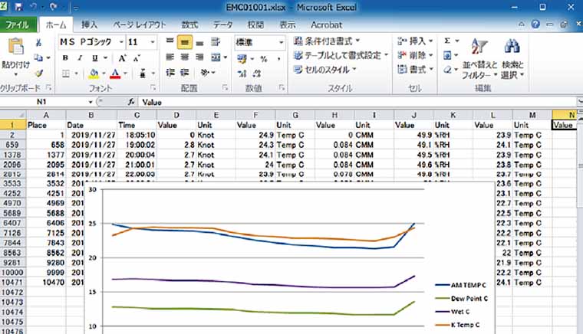The width and height of the screenshot is (583, 334).
Task: Open セルのスタイル cell styles menu
Action: [x=325, y=70]
